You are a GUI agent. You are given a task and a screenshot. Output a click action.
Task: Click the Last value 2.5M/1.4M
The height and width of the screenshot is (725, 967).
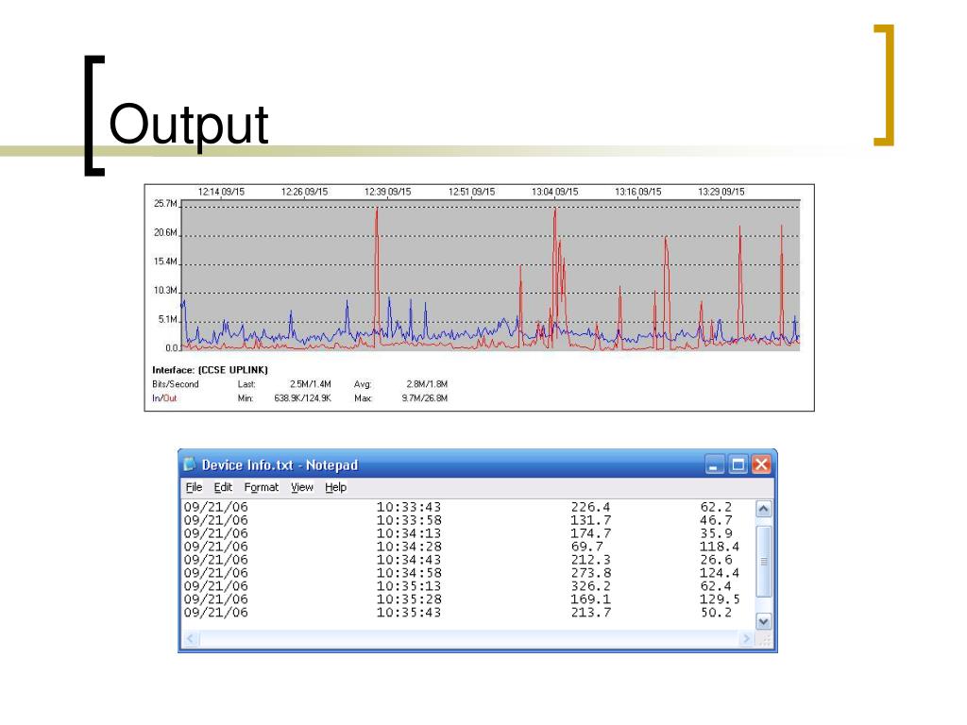[x=310, y=384]
